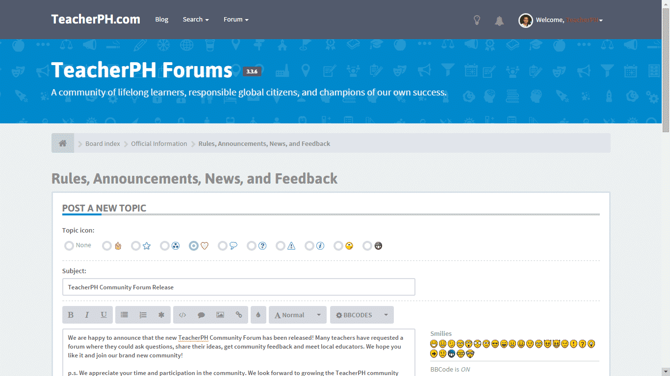This screenshot has height=376, width=670.
Task: Insert list item asterisk
Action: (161, 315)
